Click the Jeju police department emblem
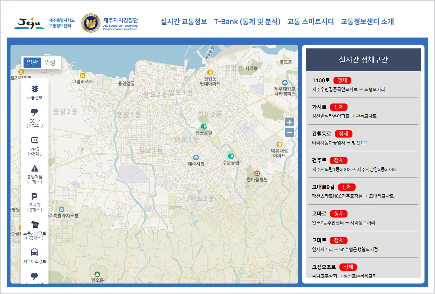This screenshot has width=435, height=294. 91,23
